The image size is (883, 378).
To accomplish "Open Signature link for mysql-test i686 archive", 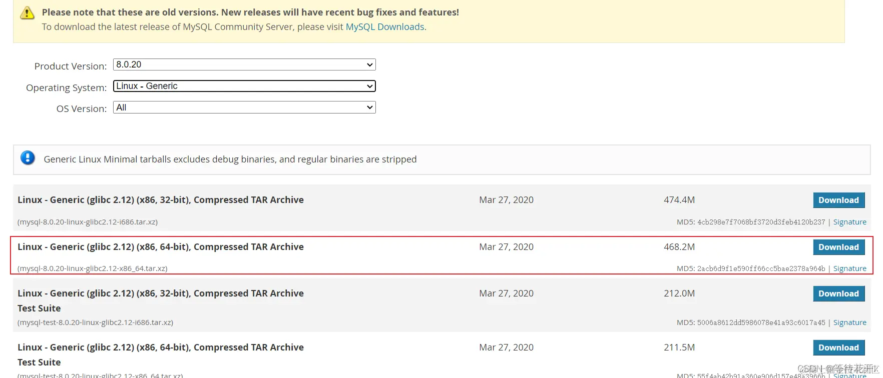I will tap(849, 322).
